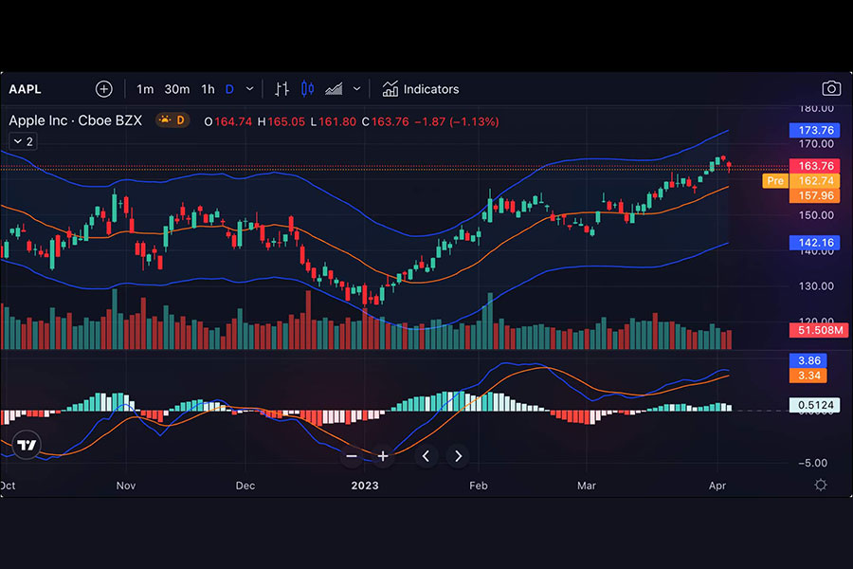Image resolution: width=853 pixels, height=569 pixels.
Task: Click the 173.76 upper band price label
Action: click(815, 130)
